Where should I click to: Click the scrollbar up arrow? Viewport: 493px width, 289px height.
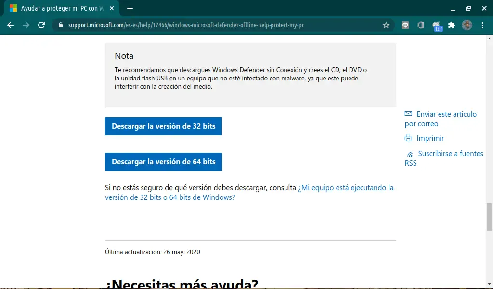(489, 39)
